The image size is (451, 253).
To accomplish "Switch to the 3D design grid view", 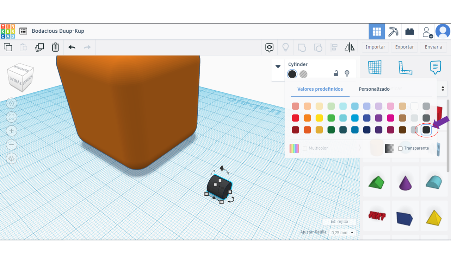I will coord(377,32).
